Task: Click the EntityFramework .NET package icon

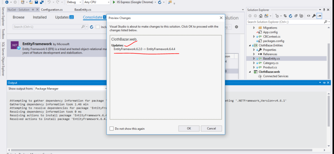Action: click(15, 45)
